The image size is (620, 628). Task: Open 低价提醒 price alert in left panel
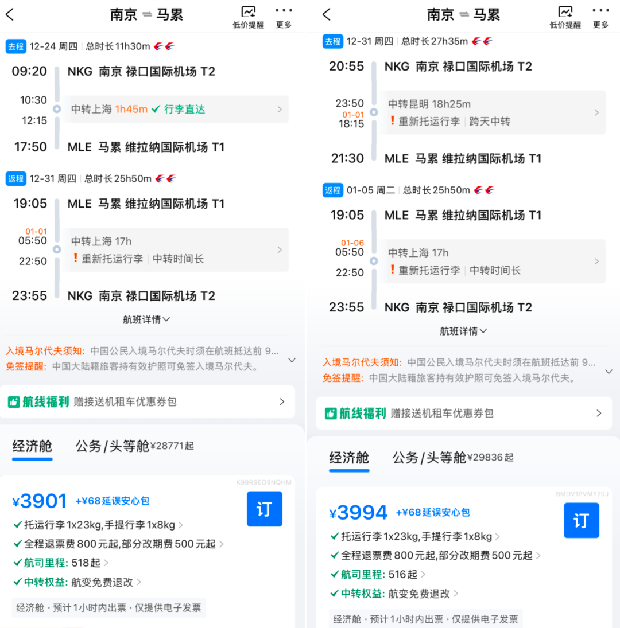[248, 17]
